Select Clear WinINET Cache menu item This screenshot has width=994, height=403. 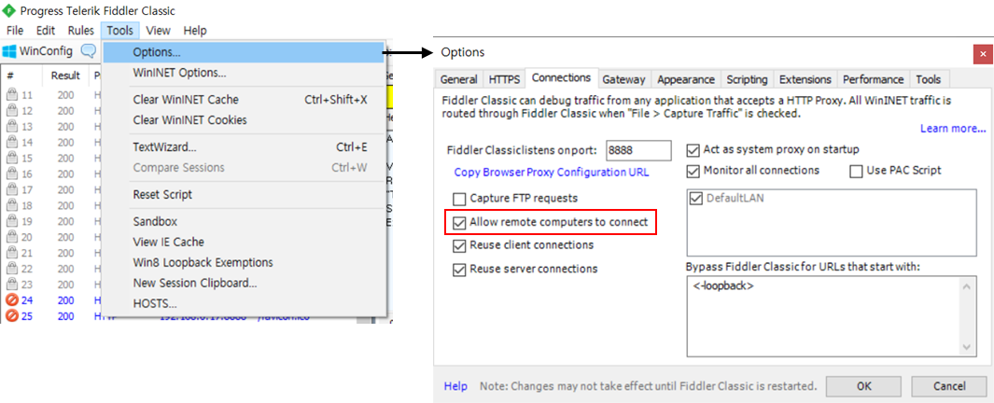point(244,100)
